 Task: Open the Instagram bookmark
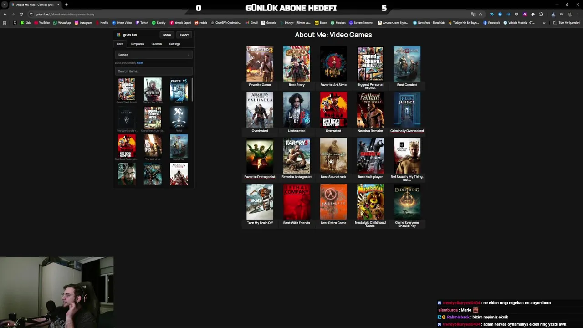click(x=83, y=23)
